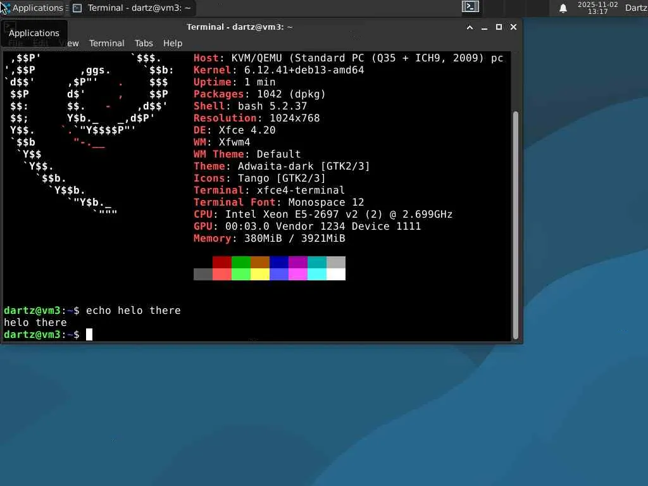Click the white color block
The width and height of the screenshot is (648, 486).
pyautogui.click(x=336, y=274)
